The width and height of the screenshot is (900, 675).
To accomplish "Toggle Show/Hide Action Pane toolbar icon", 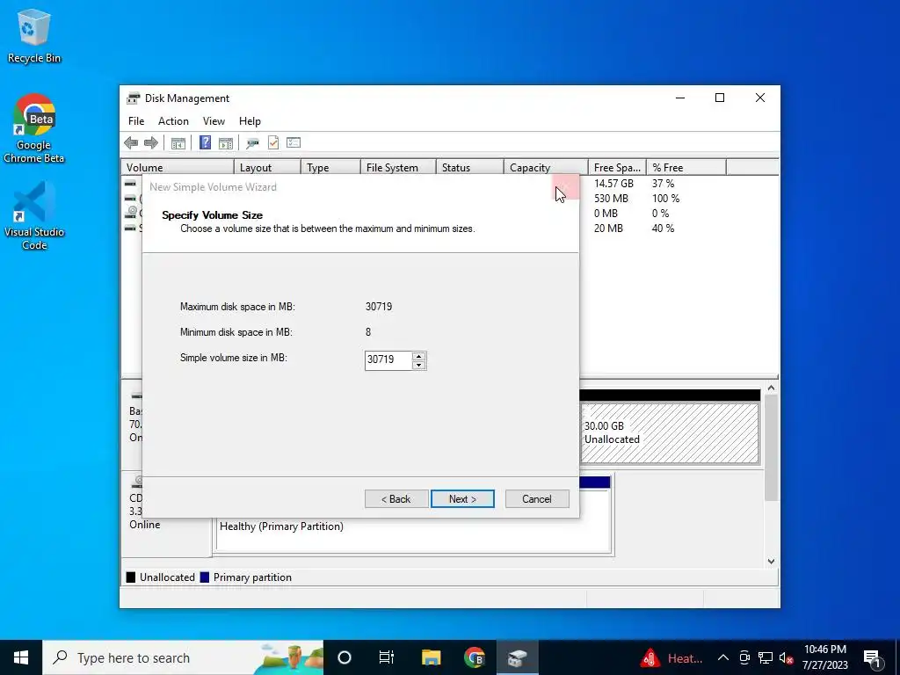I will [x=226, y=143].
